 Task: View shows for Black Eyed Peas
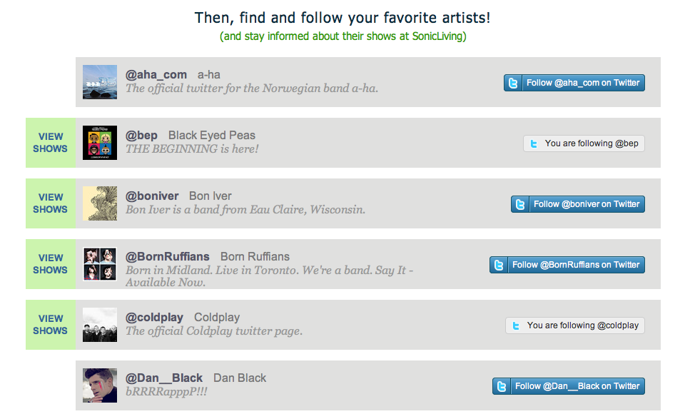(x=50, y=143)
